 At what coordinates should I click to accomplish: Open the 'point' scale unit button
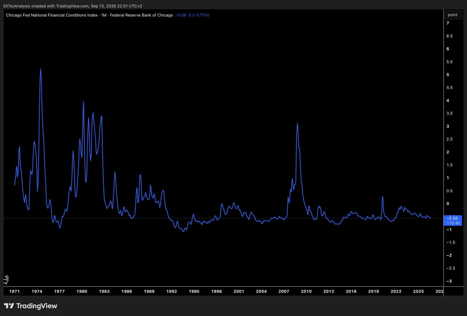point(453,15)
